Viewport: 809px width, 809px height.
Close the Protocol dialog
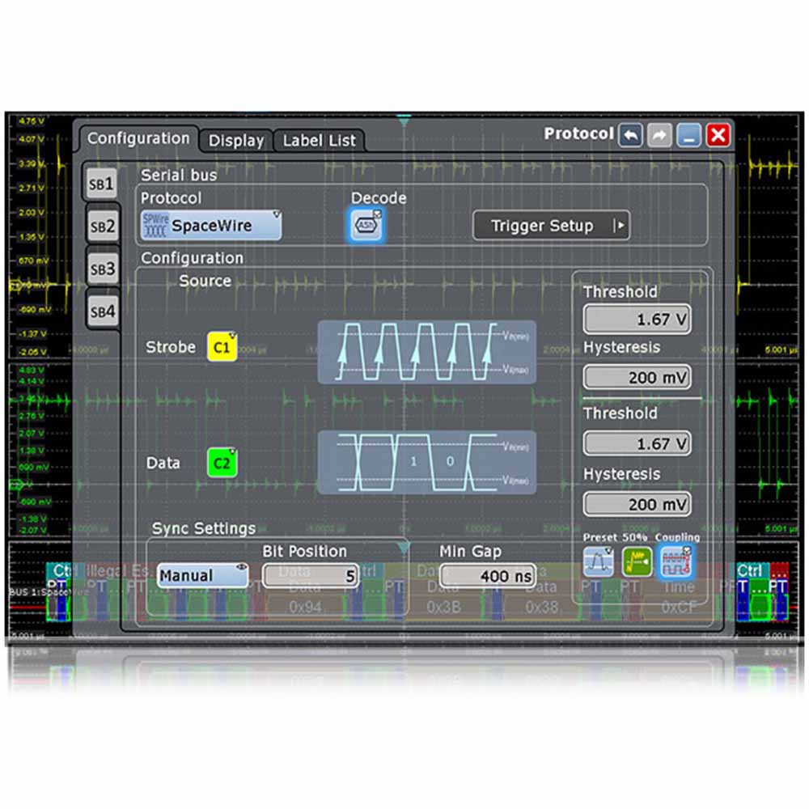tap(718, 135)
